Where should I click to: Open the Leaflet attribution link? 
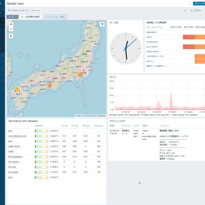[x=78, y=115]
